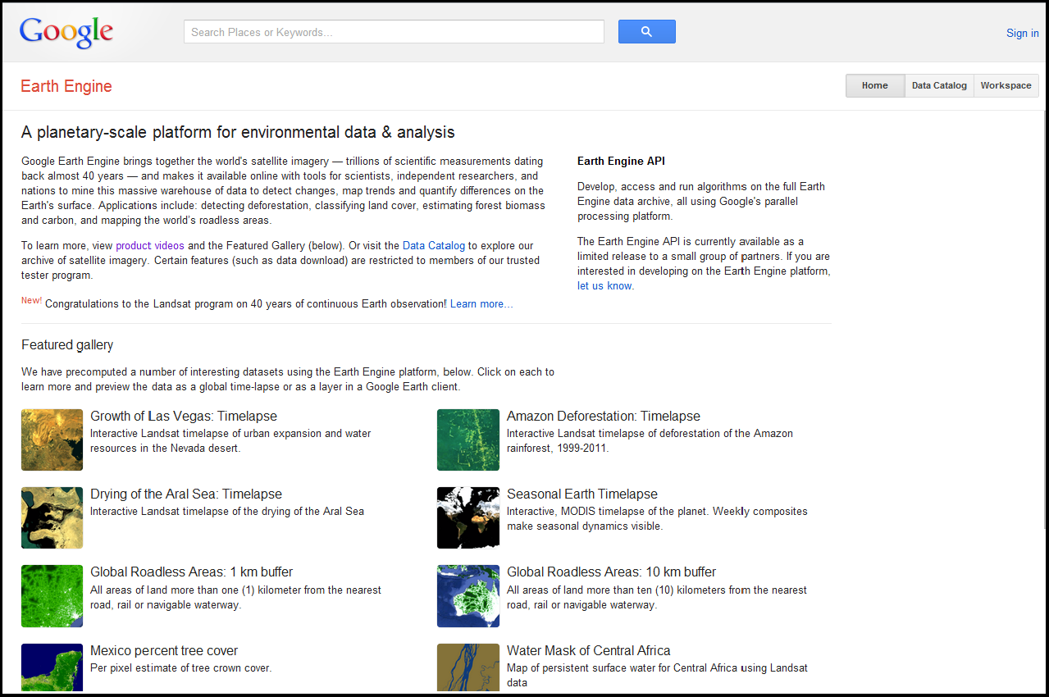Click Global Roadless Areas: 10 km buffer
The image size is (1049, 697).
pyautogui.click(x=612, y=572)
